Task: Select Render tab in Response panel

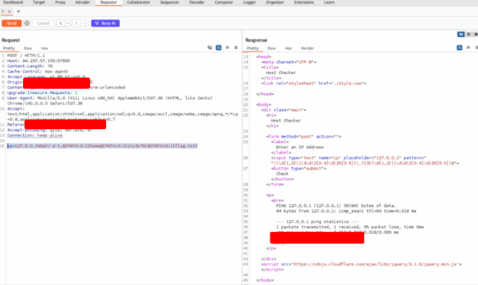Action: pyautogui.click(x=307, y=48)
